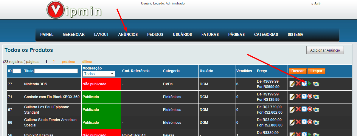
Task: Focus the Título search input field
Action: (x=56, y=71)
